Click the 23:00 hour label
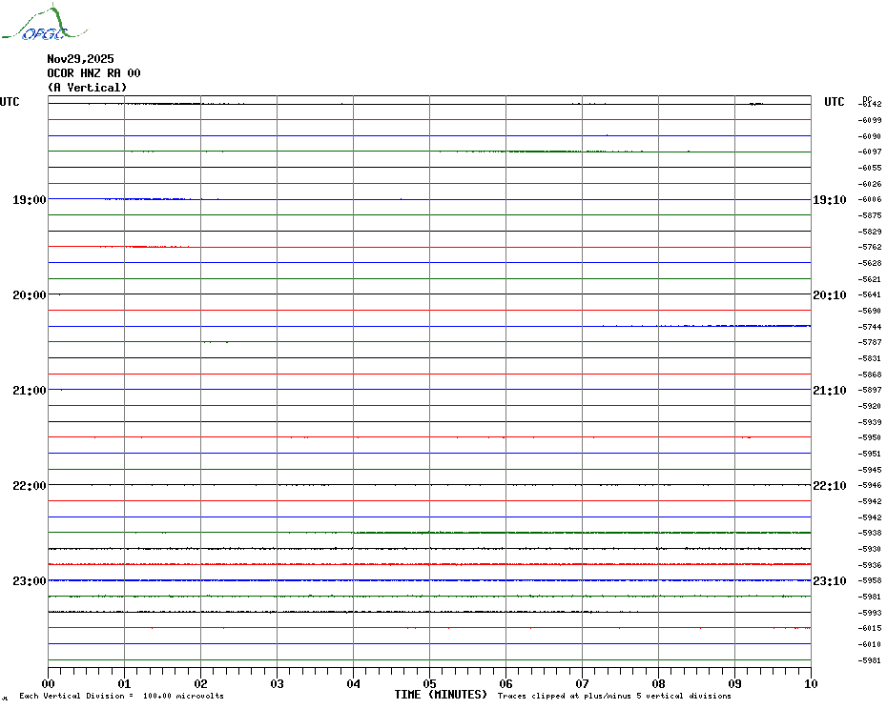Viewport: 887px width, 709px height. click(29, 581)
